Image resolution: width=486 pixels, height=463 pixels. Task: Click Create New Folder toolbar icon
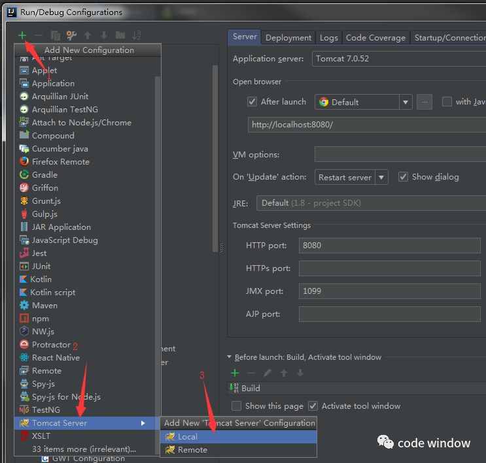[120, 35]
